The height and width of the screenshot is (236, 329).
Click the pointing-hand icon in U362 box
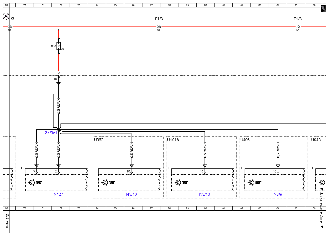pos(112,183)
